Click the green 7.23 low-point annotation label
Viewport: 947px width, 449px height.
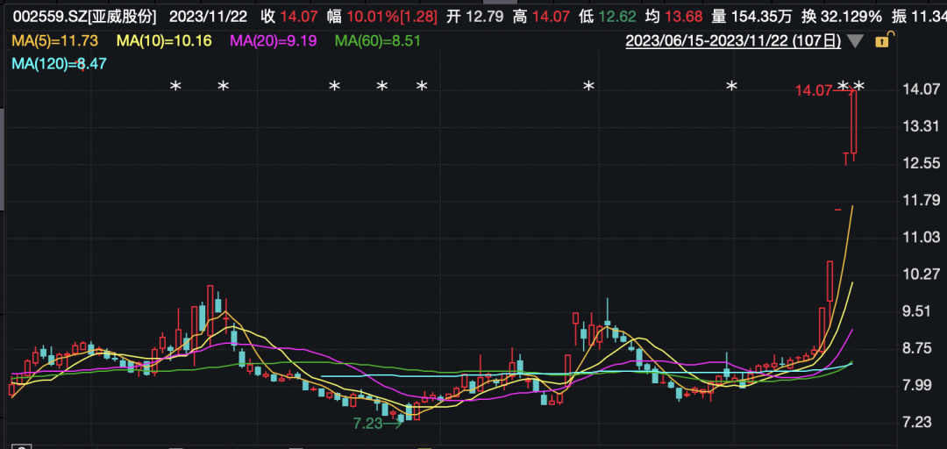click(x=367, y=424)
